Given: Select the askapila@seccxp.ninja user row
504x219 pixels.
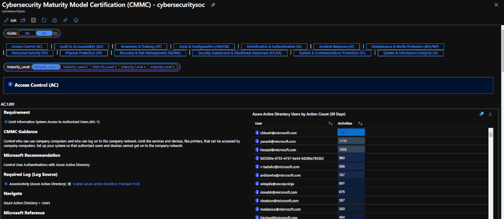Looking at the screenshot, I should 370,183.
